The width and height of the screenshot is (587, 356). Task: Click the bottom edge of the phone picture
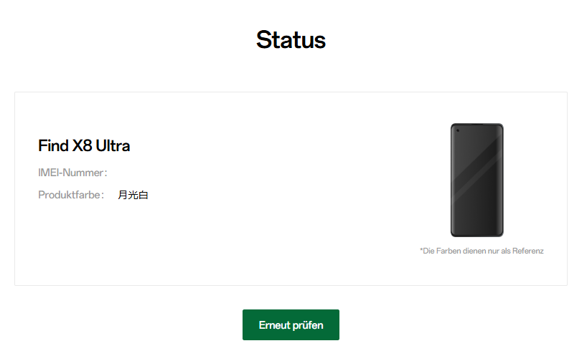(476, 235)
